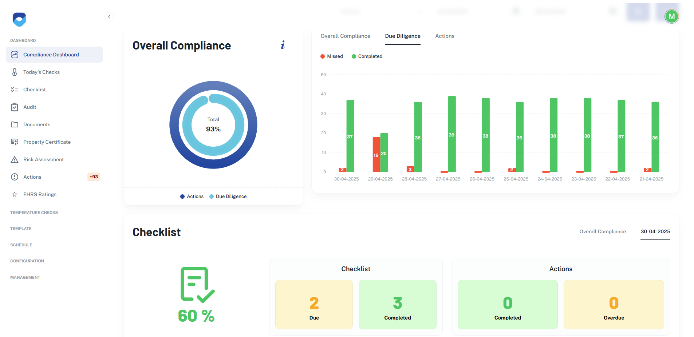Image resolution: width=694 pixels, height=337 pixels.
Task: Toggle the Due Diligence donut legend
Action: [x=228, y=197]
